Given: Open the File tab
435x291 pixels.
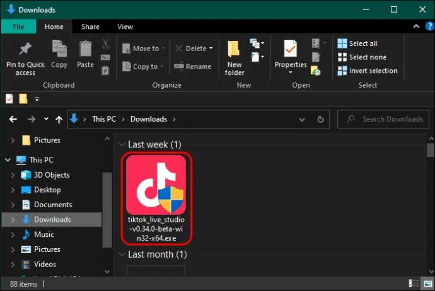Looking at the screenshot, I should pos(18,26).
